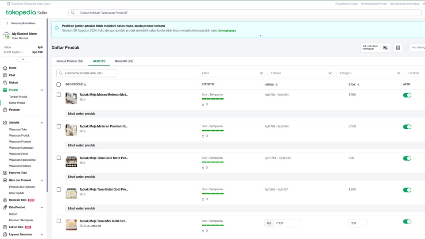Open Faktur Toko in the sidebar
The image size is (425, 239).
(x=16, y=227)
